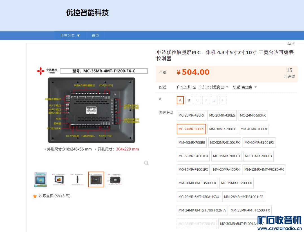The image size is (304, 232).
Task: Choose model MC-24MR-500ES
Action: (x=191, y=129)
